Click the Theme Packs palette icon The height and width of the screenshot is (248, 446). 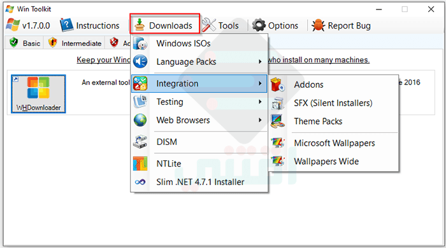point(278,121)
